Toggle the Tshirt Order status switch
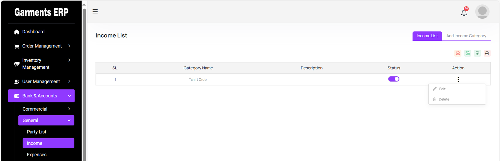The height and width of the screenshot is (161, 500). coord(393,79)
